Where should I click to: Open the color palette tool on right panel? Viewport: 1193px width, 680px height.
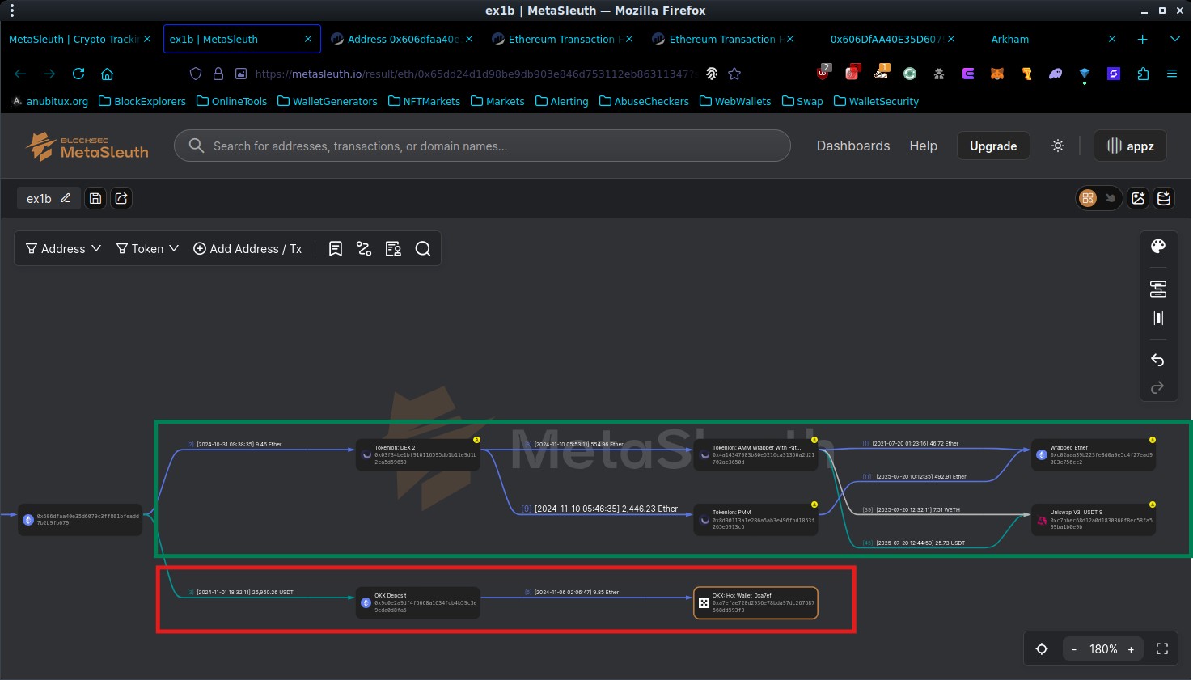[x=1158, y=247]
